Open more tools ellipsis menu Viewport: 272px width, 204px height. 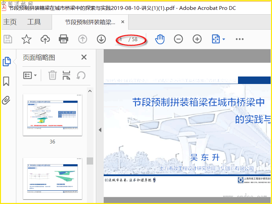point(240,39)
